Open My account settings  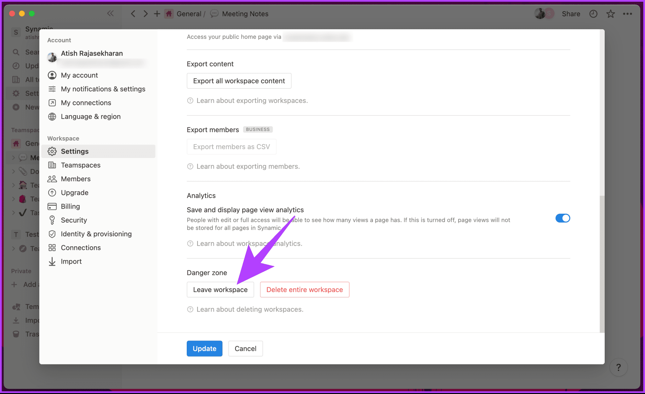pyautogui.click(x=98, y=75)
